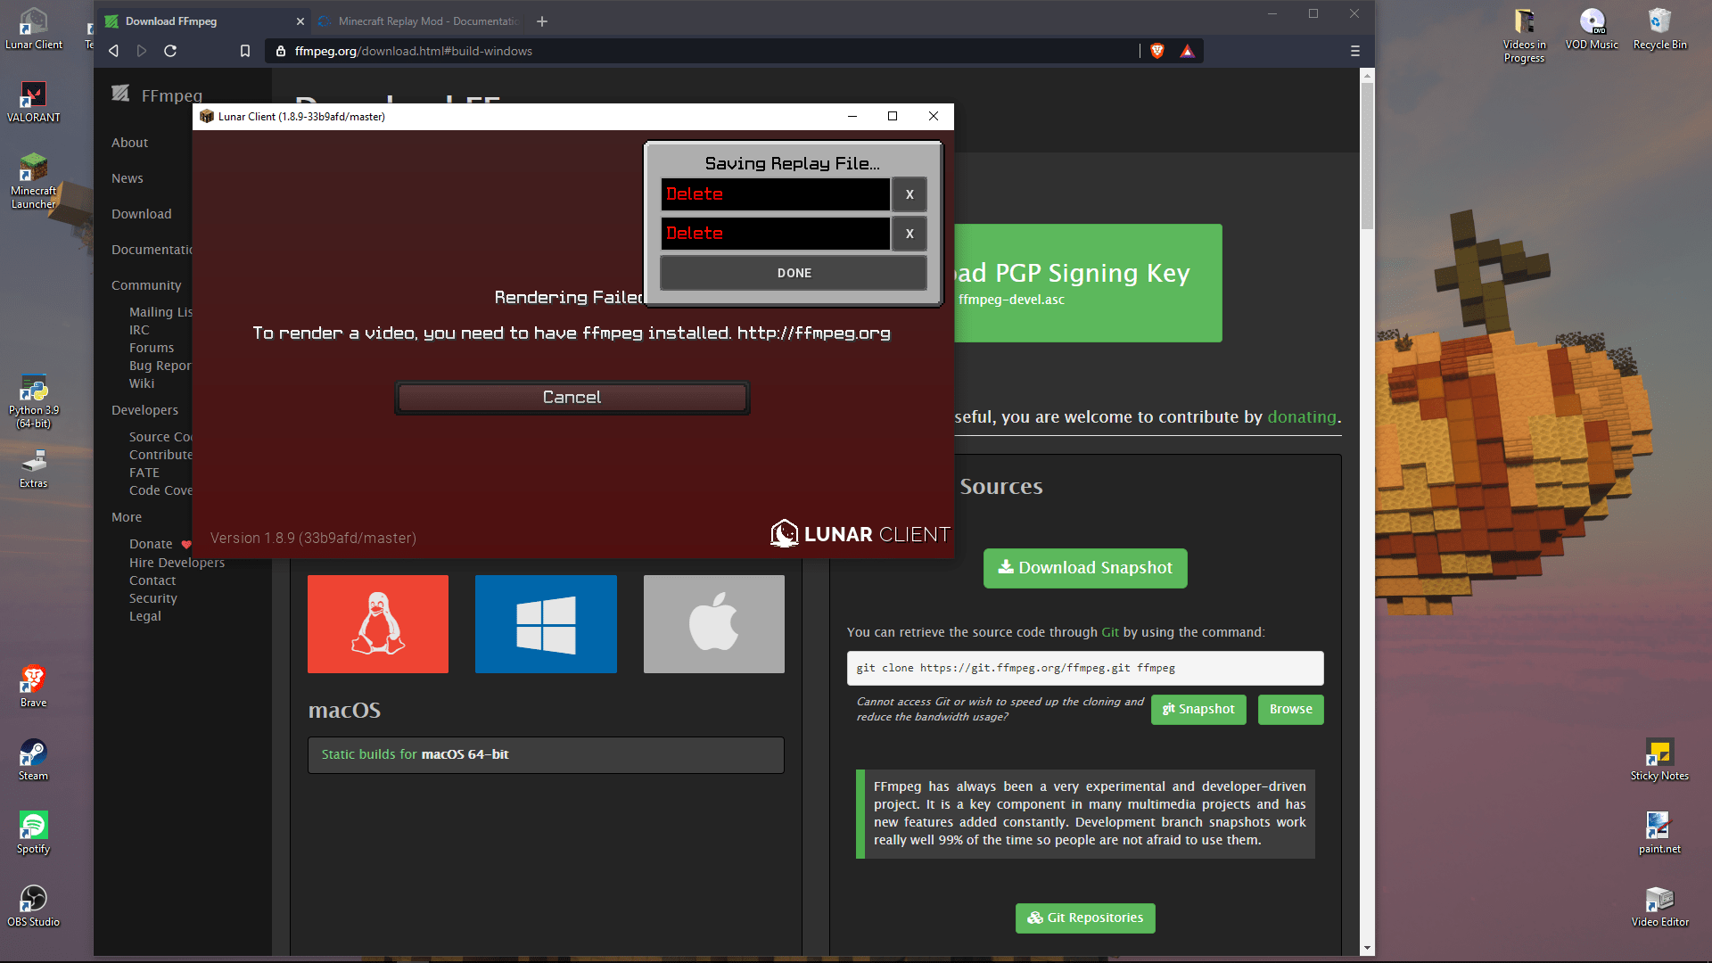Open Video Editor desktop shortcut
The width and height of the screenshot is (1712, 963).
pyautogui.click(x=1659, y=906)
